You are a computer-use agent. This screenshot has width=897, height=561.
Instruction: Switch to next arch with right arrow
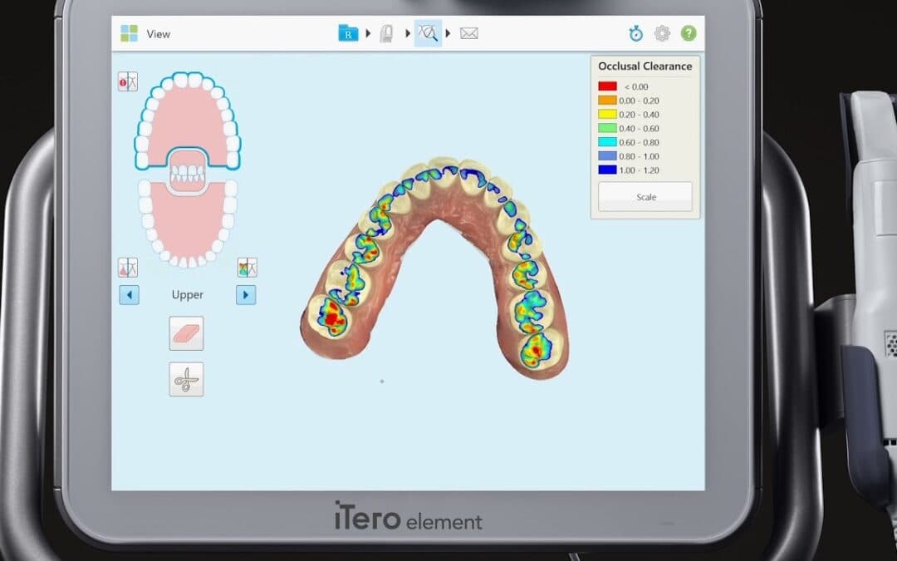246,295
